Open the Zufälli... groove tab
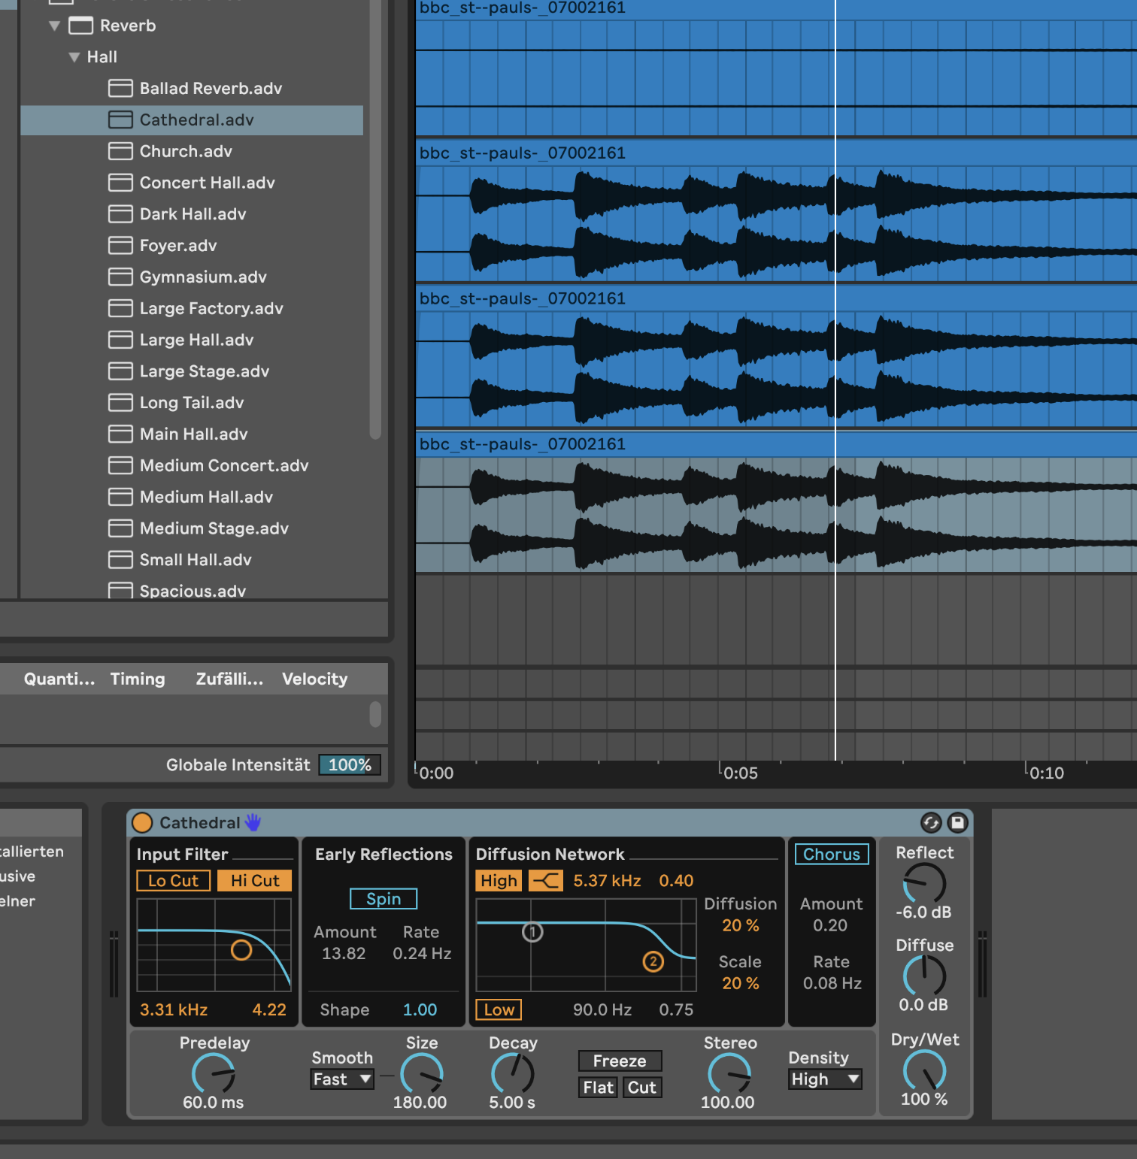This screenshot has width=1137, height=1159. click(229, 679)
